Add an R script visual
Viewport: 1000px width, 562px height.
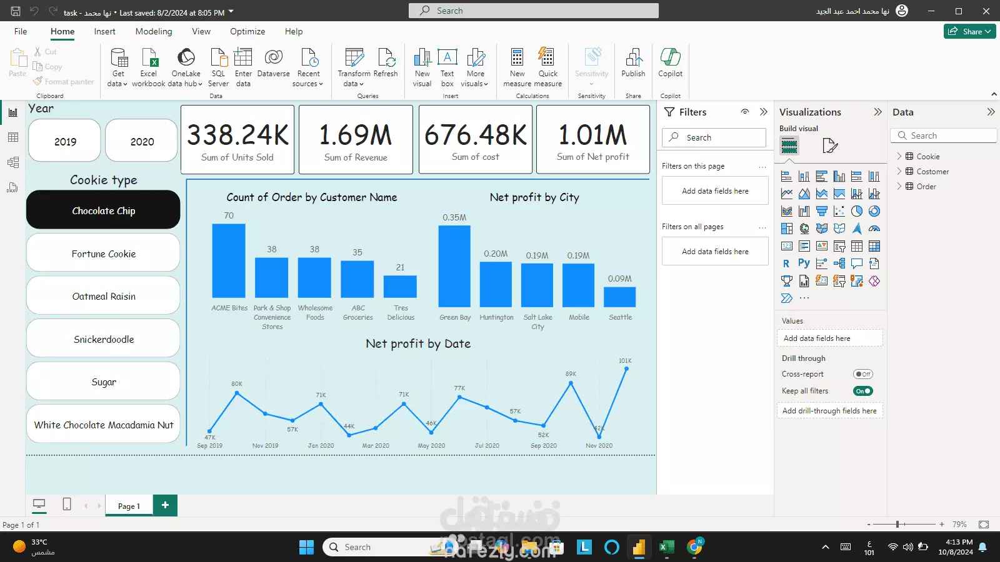pyautogui.click(x=787, y=264)
